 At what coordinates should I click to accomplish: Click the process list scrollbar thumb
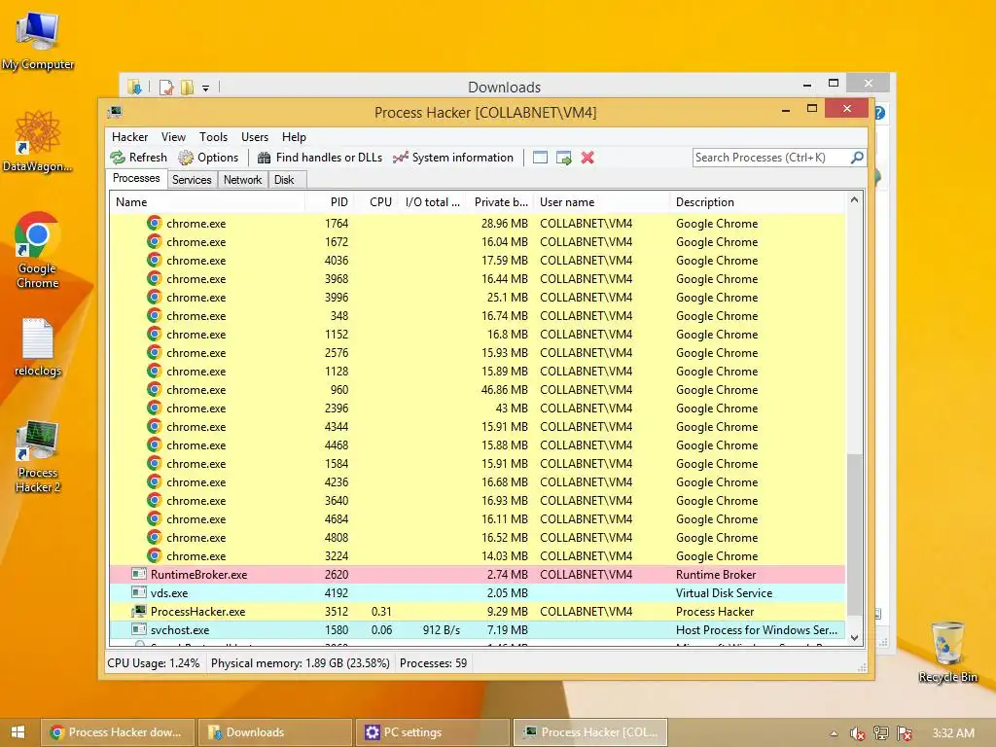pyautogui.click(x=854, y=535)
